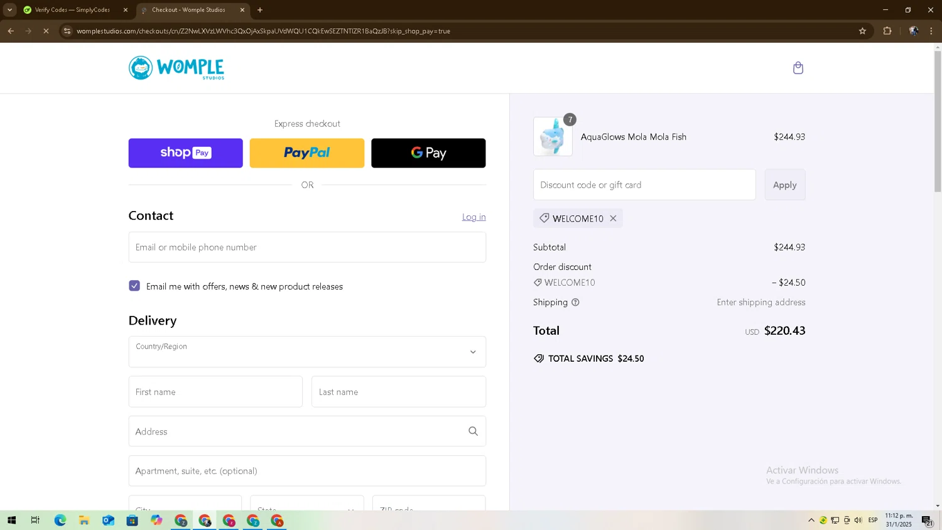This screenshot has width=942, height=530.
Task: Pay with the Google Pay button
Action: click(x=428, y=153)
